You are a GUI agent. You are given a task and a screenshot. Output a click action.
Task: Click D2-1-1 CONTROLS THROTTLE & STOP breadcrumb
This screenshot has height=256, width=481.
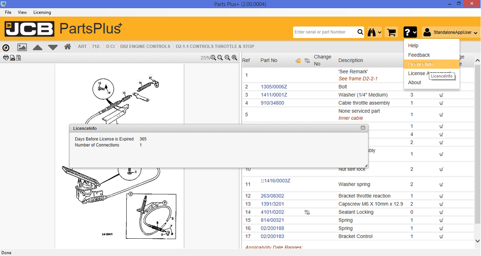(215, 47)
